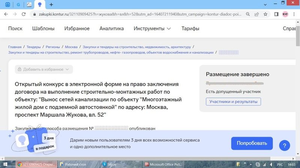Switch to the third browser tab
The width and height of the screenshot is (300, 168).
click(29, 4)
